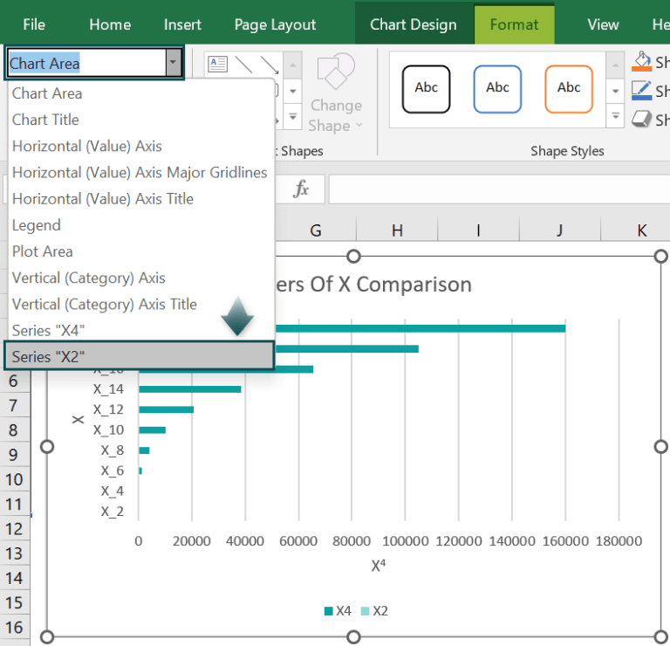Pick Plot Area from the list
Image resolution: width=670 pixels, height=646 pixels.
point(140,251)
